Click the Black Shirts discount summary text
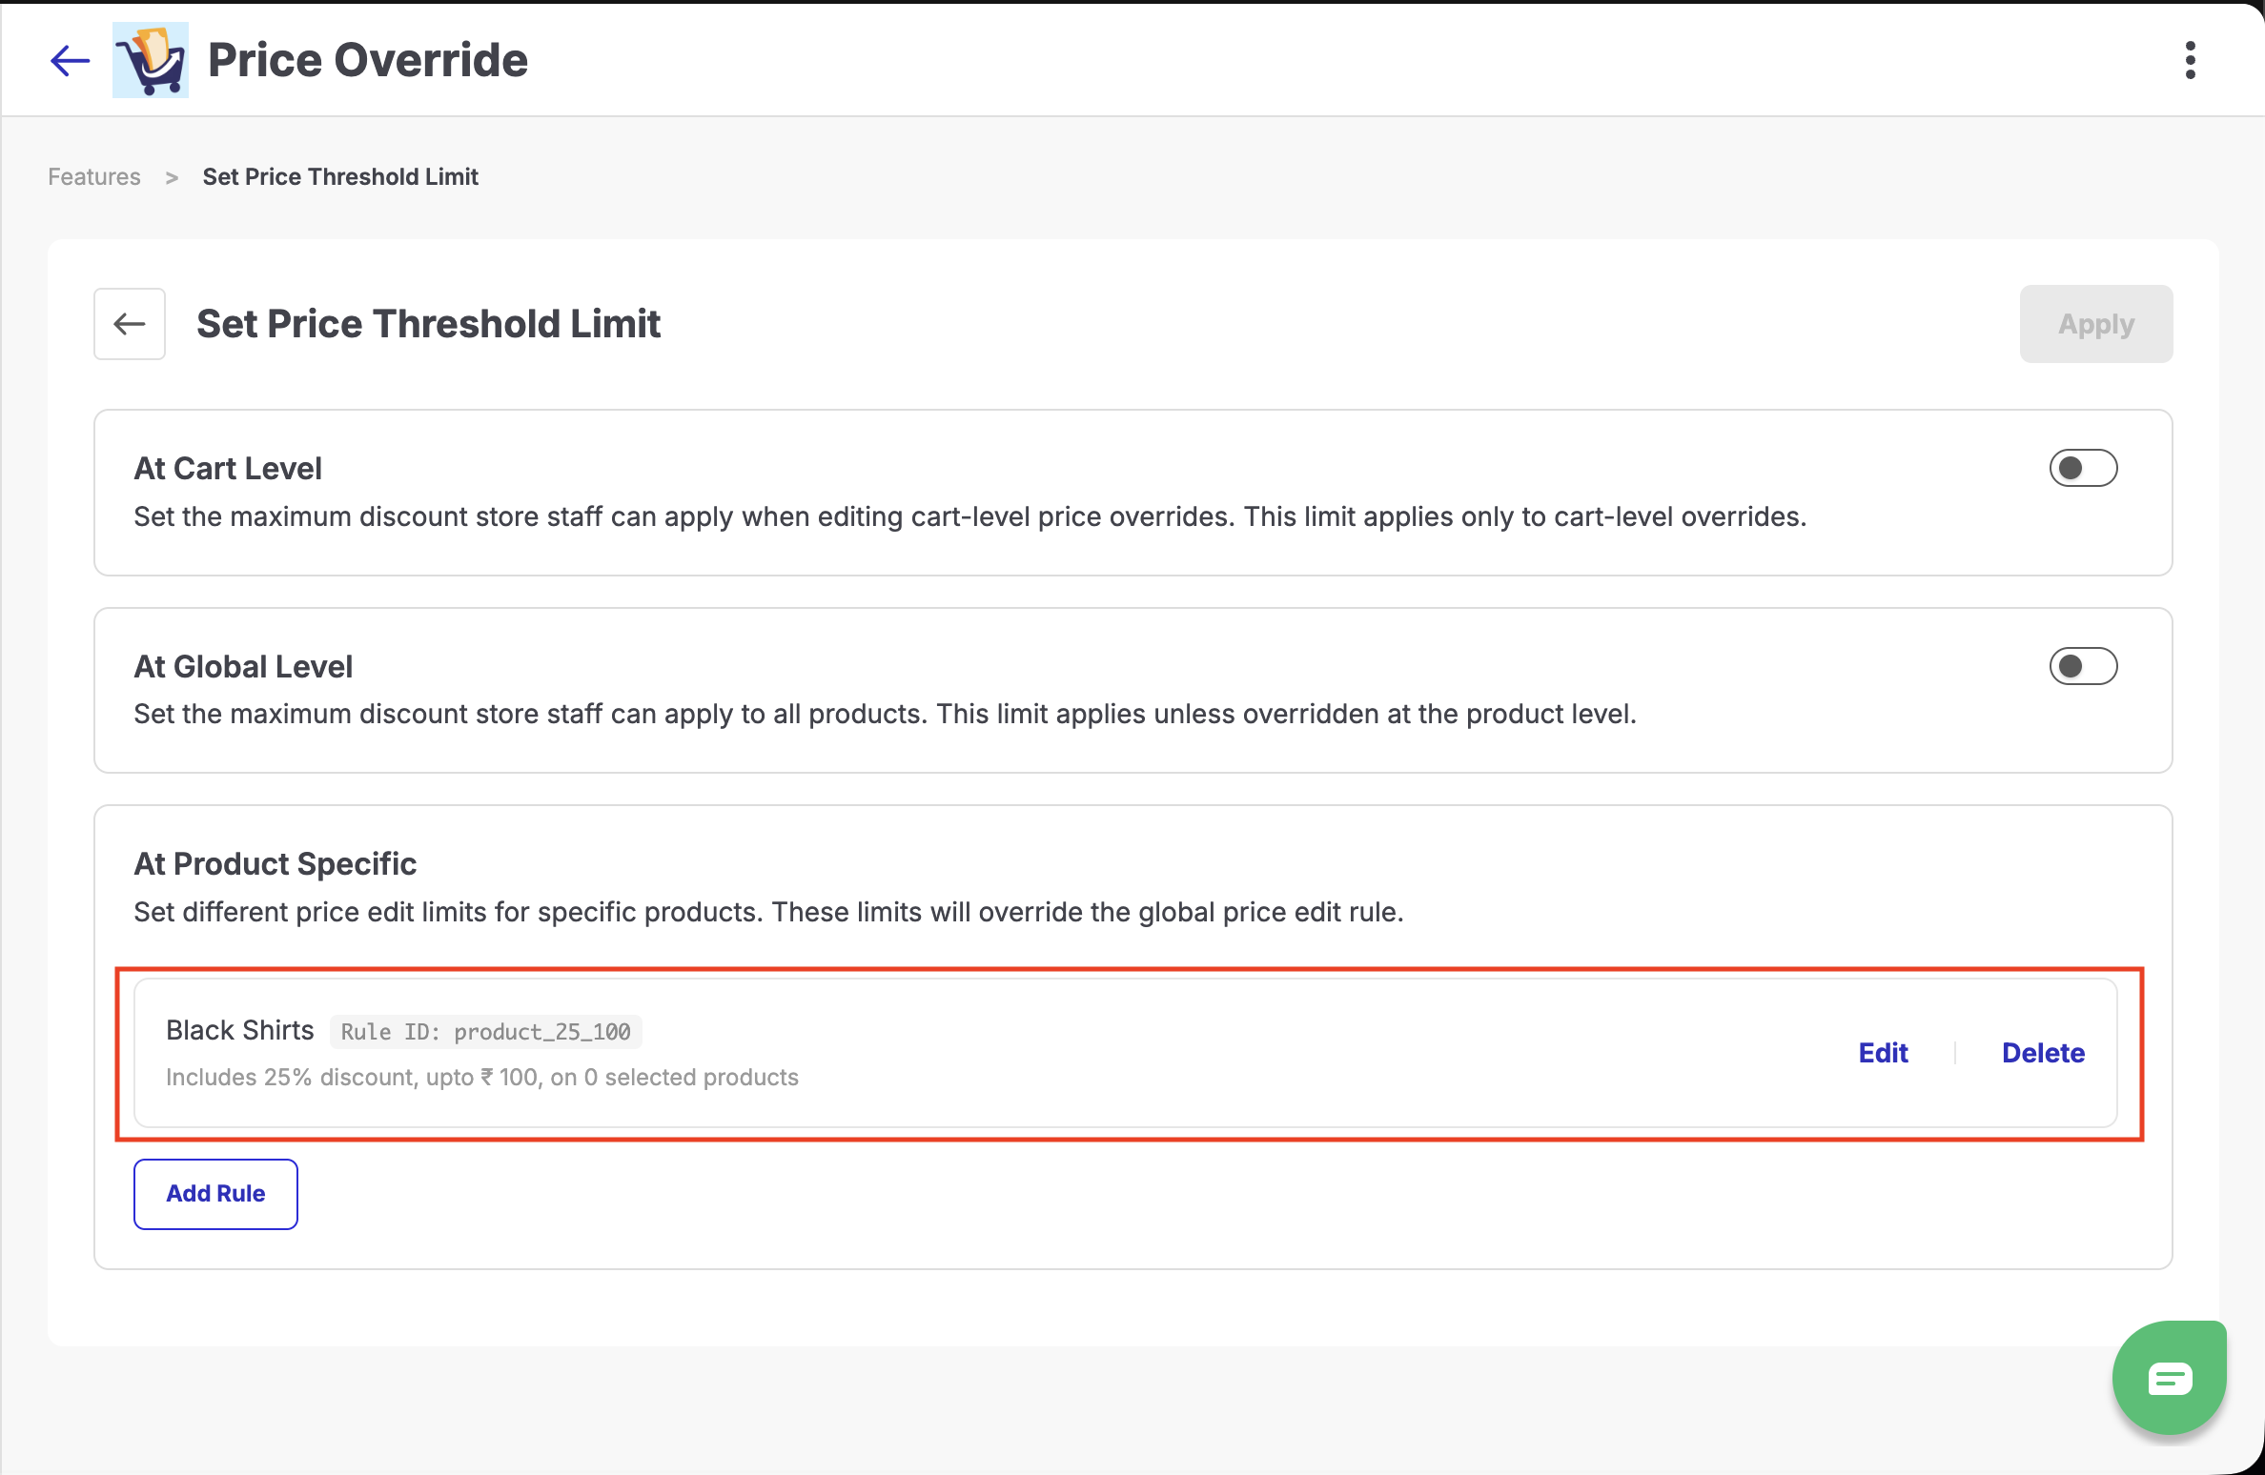Viewport: 2265px width, 1475px height. pyautogui.click(x=482, y=1078)
